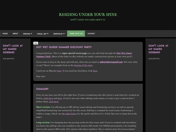This screenshot has width=176, height=132.
Task: Click the 'Short version:' label
Action: [43, 107]
